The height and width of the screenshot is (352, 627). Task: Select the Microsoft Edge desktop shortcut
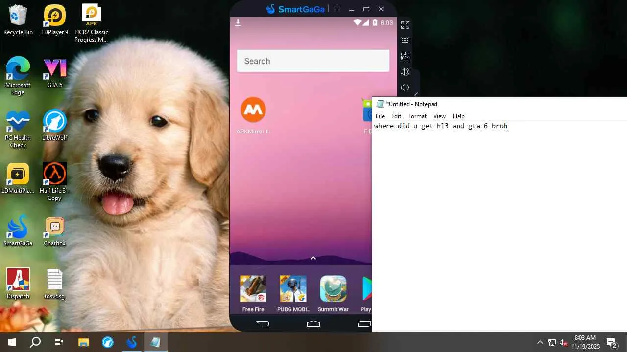tap(18, 76)
